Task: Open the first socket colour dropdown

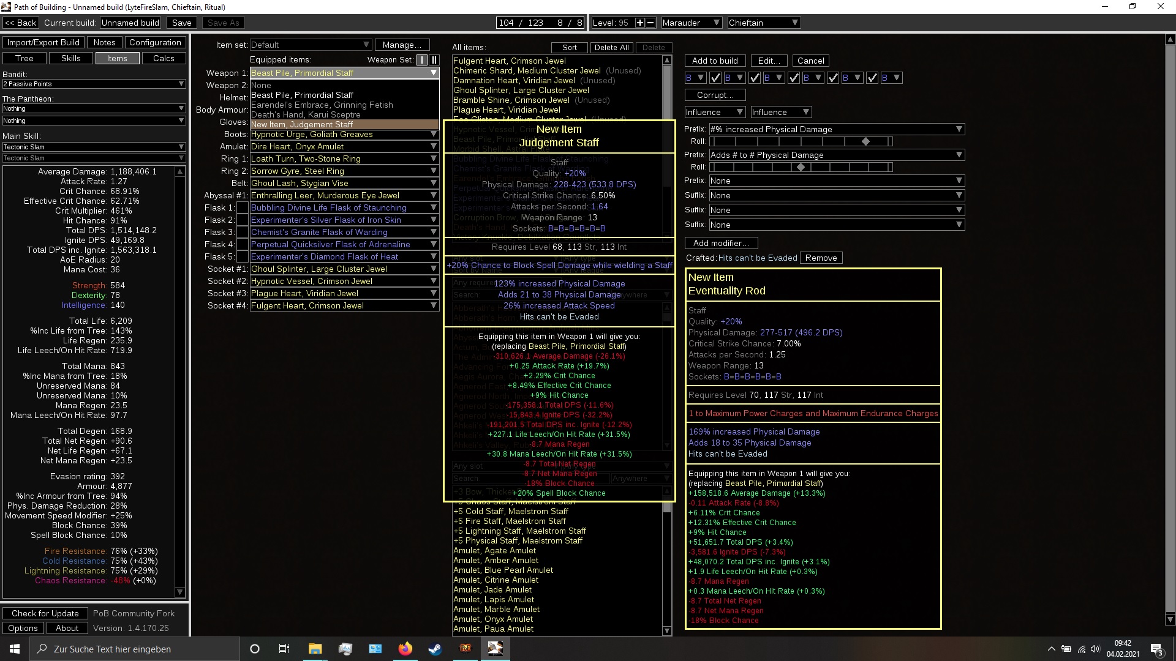Action: [x=695, y=78]
